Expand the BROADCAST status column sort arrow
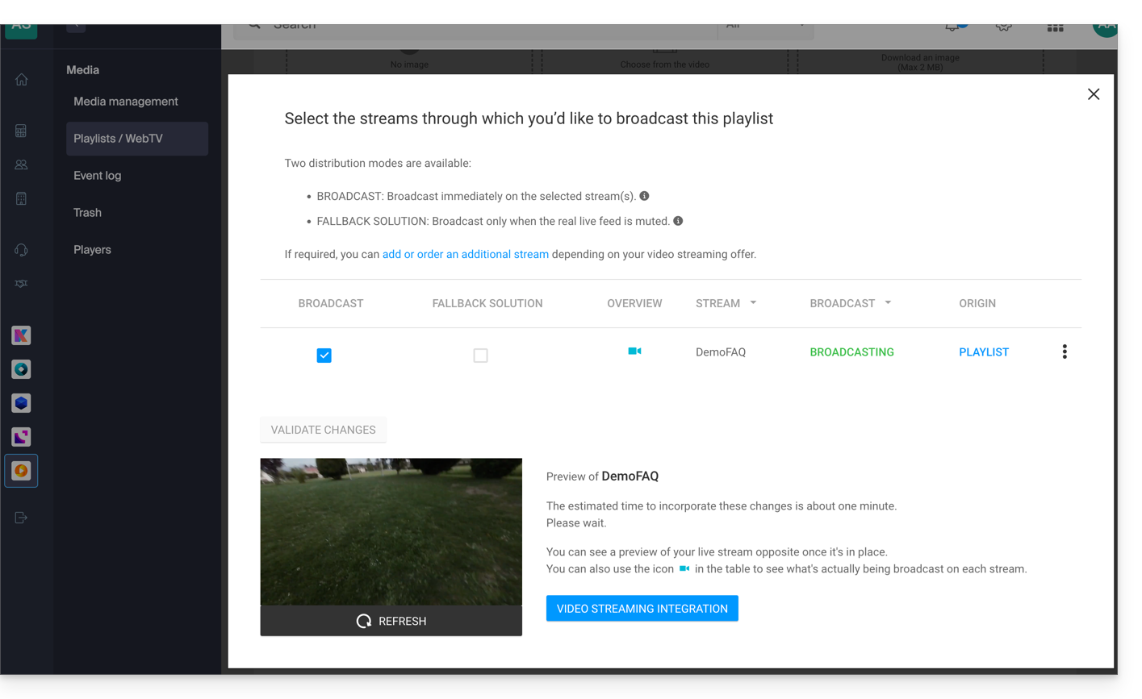The width and height of the screenshot is (1142, 699). 888,303
